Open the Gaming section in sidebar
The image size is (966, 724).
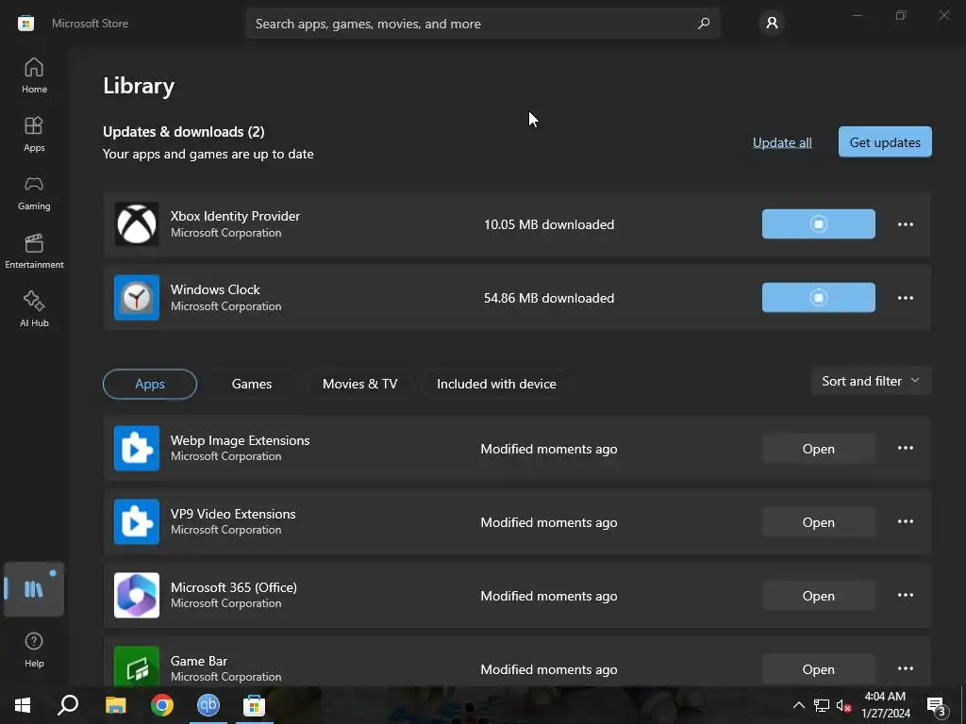pyautogui.click(x=34, y=192)
